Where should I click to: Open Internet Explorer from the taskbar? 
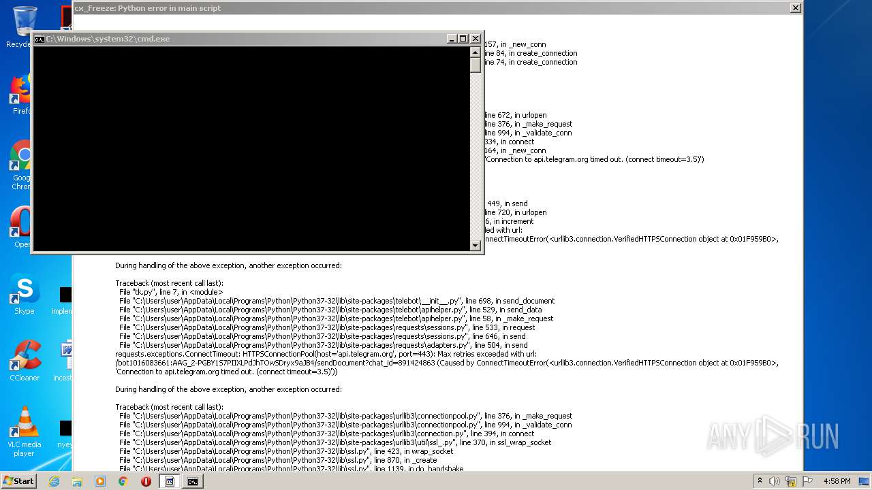[x=54, y=481]
